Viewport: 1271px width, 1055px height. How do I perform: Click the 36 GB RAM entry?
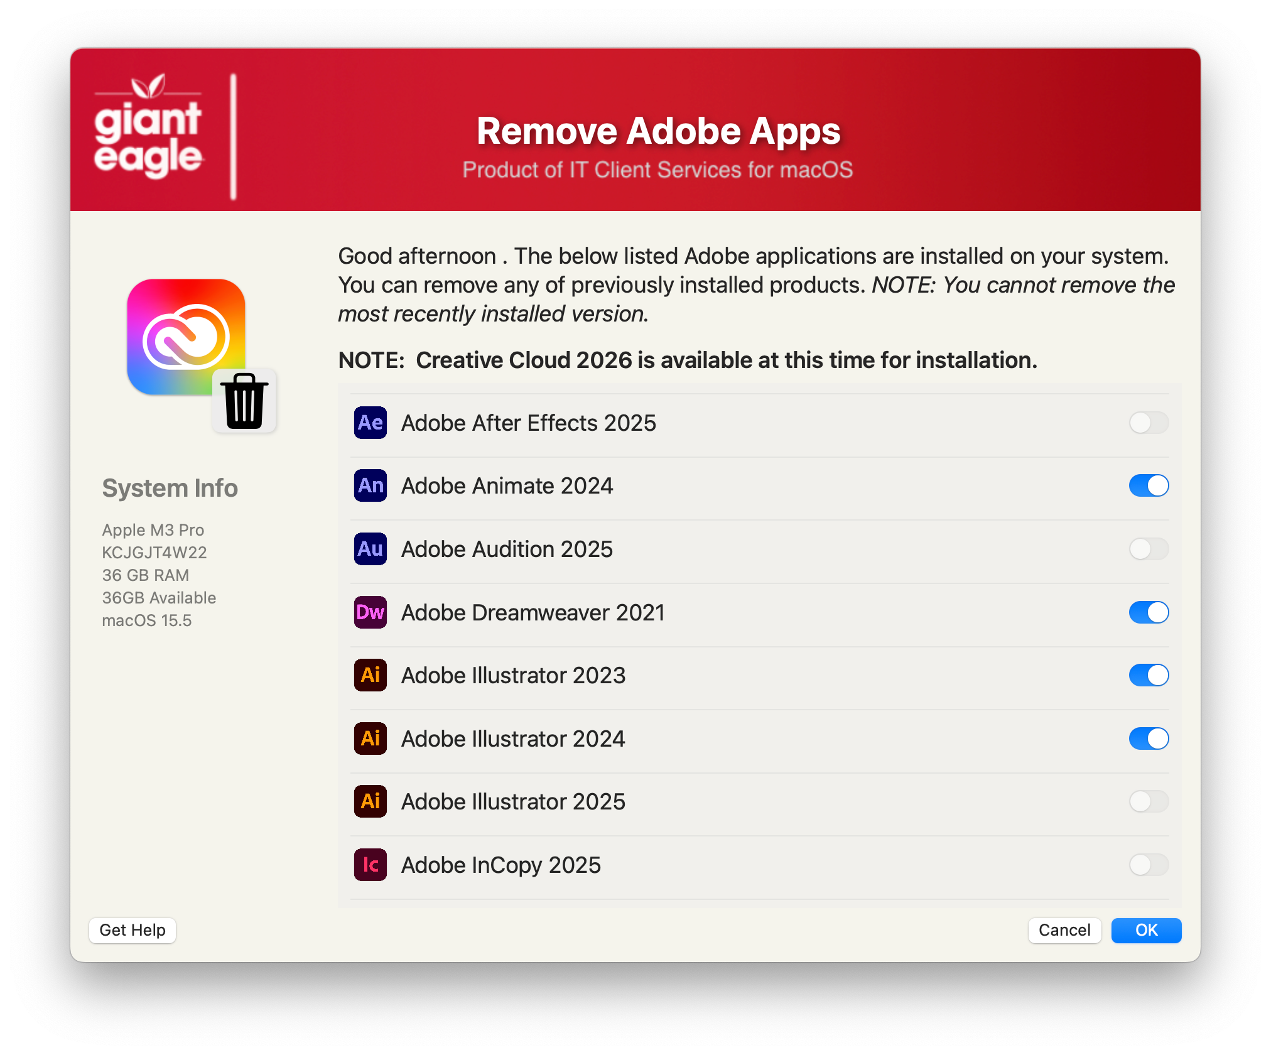click(146, 575)
